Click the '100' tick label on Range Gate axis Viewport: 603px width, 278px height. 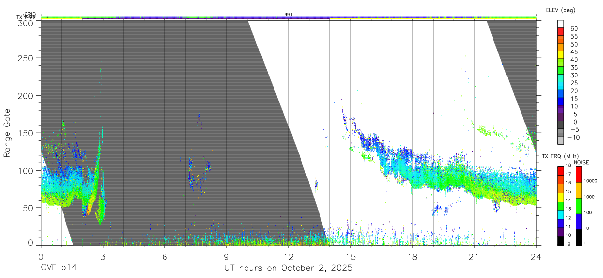point(27,170)
